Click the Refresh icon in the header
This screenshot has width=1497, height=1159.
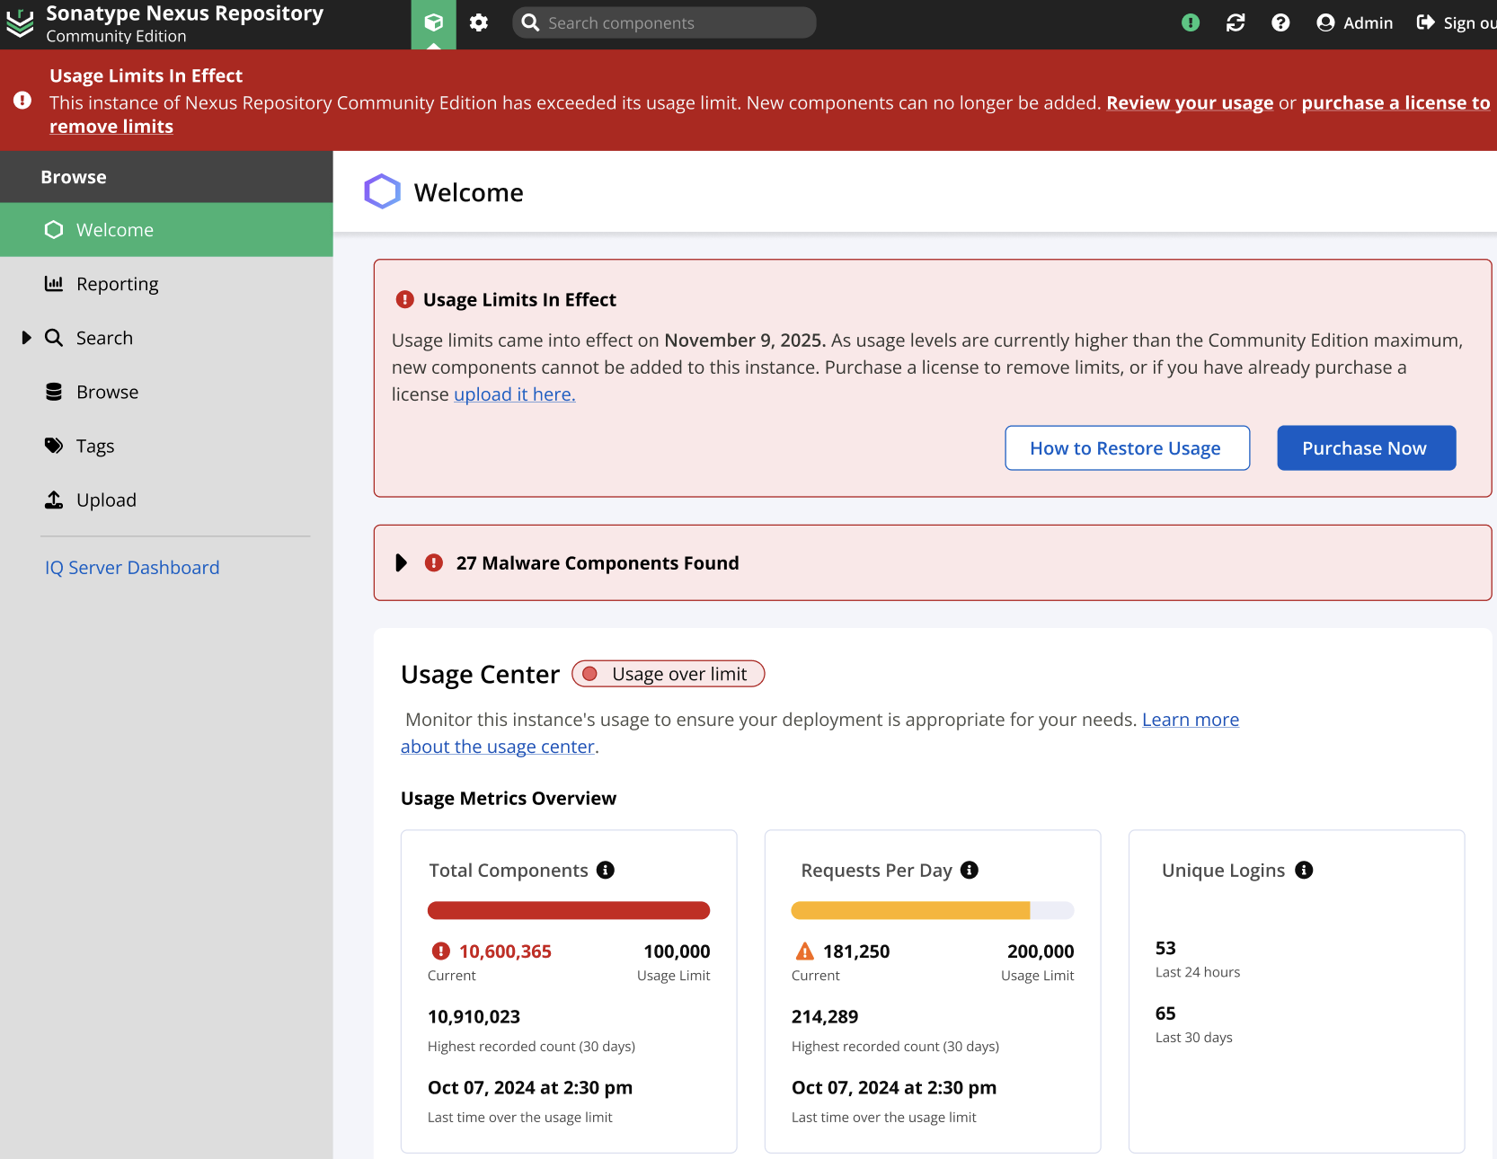(x=1236, y=23)
